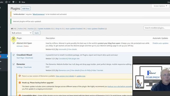Viewport: 170px width, 96px height.
Task: Expand the Screen Options panel
Action: point(160,6)
